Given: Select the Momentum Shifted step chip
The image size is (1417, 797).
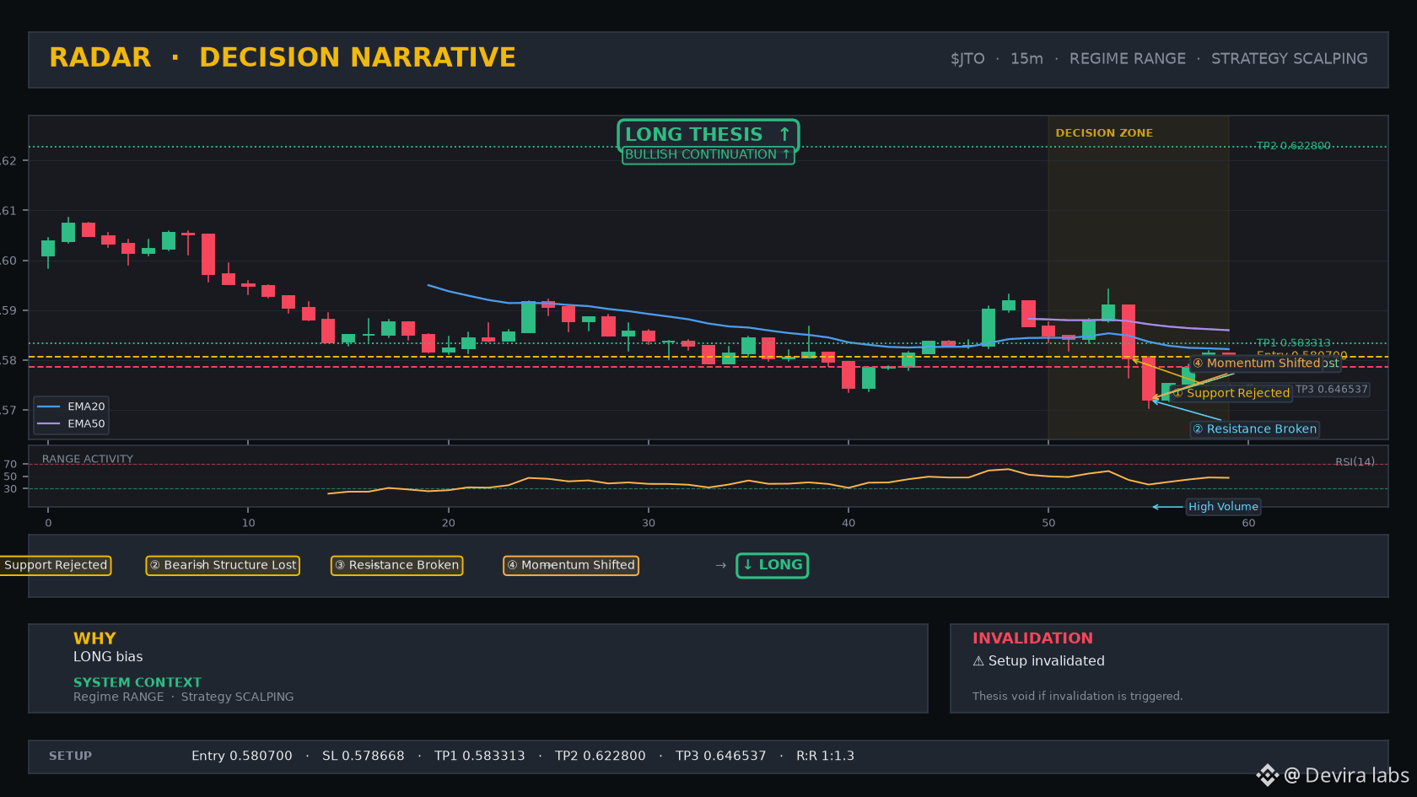Looking at the screenshot, I should pyautogui.click(x=571, y=565).
